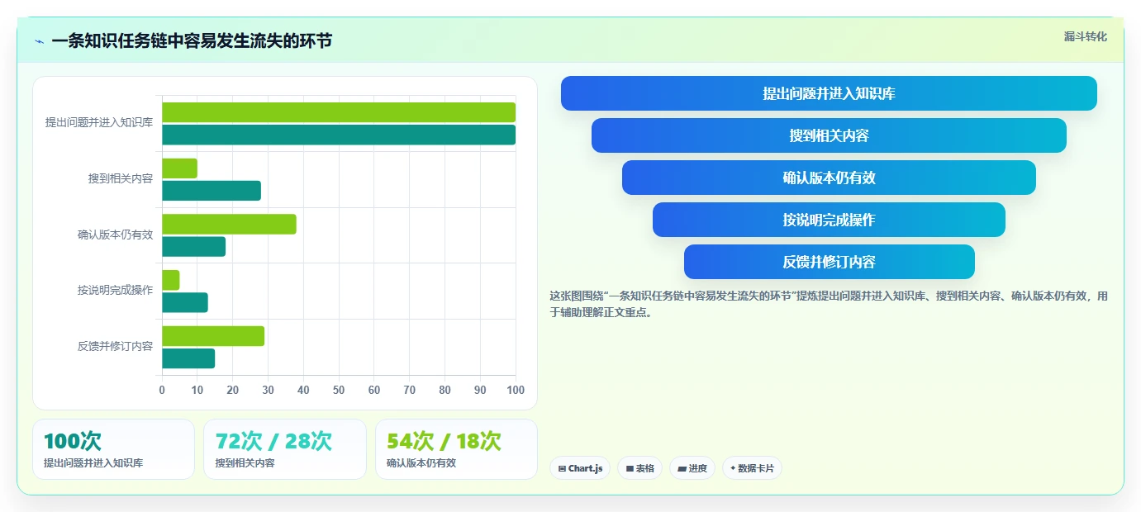Click the 搜到相关内容 caption under 72次 / 28次
1141x512 pixels.
point(245,463)
